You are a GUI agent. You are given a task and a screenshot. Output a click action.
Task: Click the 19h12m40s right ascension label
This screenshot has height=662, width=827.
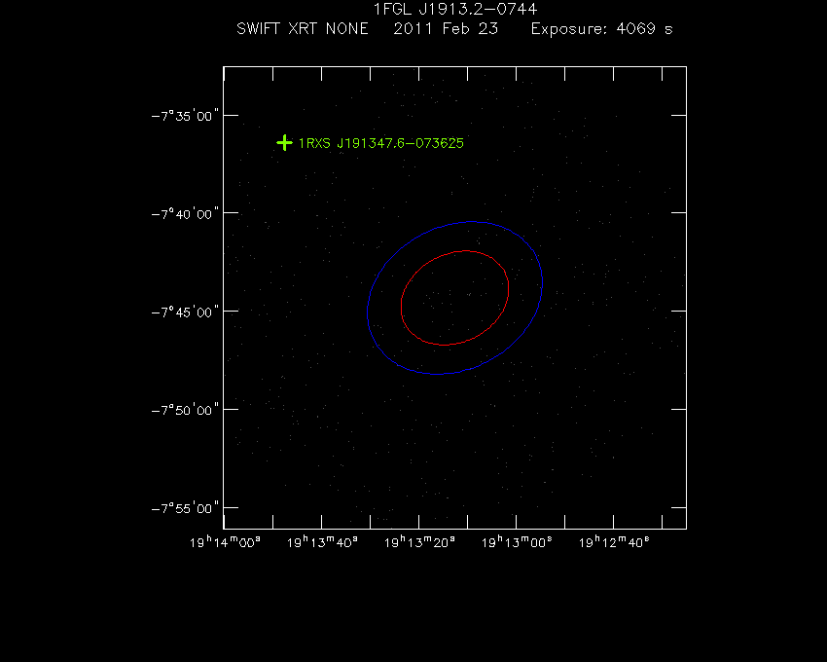[614, 542]
